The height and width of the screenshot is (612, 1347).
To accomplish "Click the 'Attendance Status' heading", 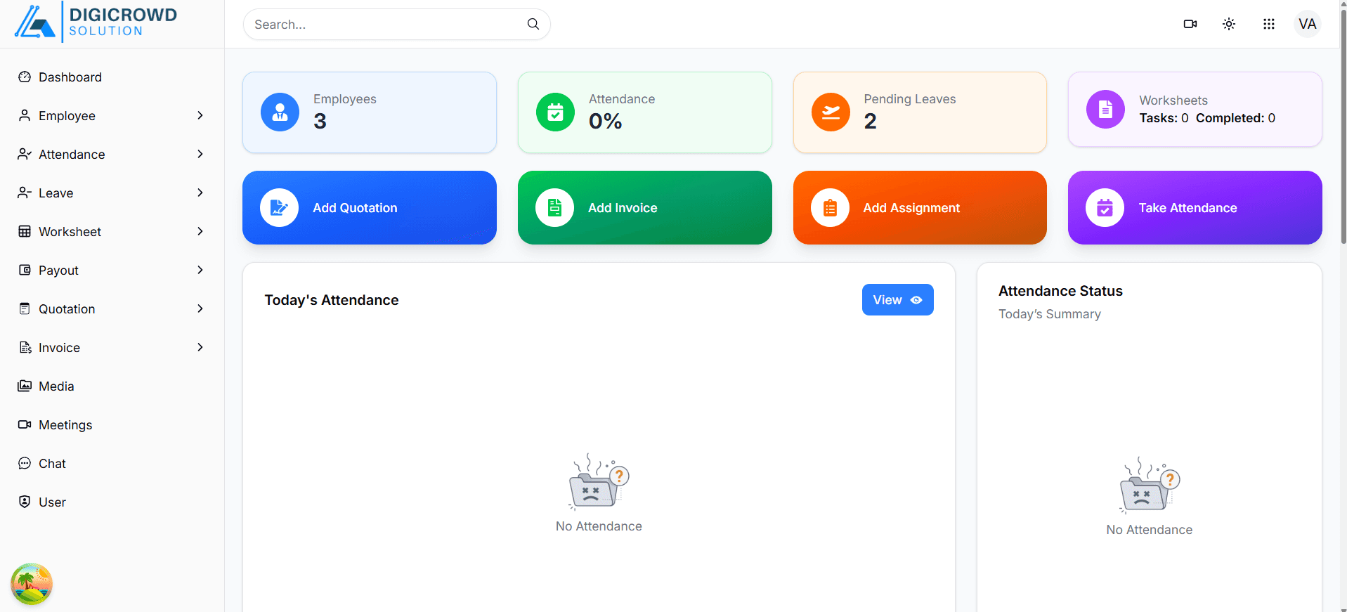I will coord(1060,291).
